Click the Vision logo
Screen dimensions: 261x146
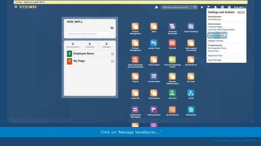28,7
